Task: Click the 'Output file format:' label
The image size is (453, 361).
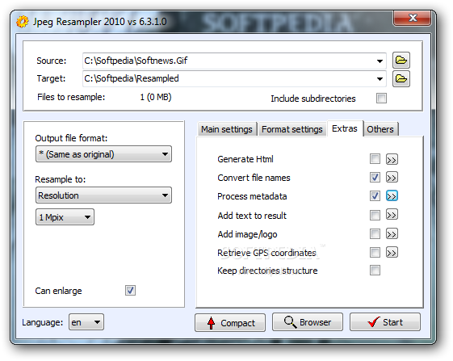Action: point(71,138)
